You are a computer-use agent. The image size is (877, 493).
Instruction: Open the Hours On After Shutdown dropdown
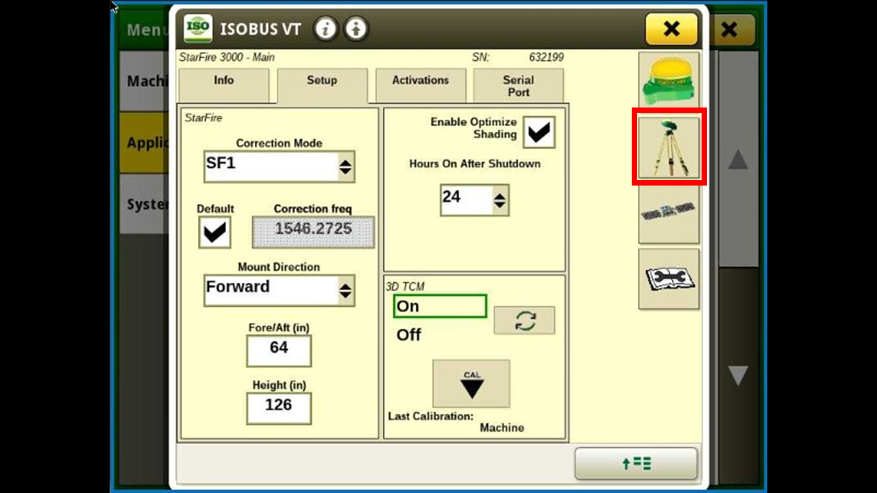point(474,200)
